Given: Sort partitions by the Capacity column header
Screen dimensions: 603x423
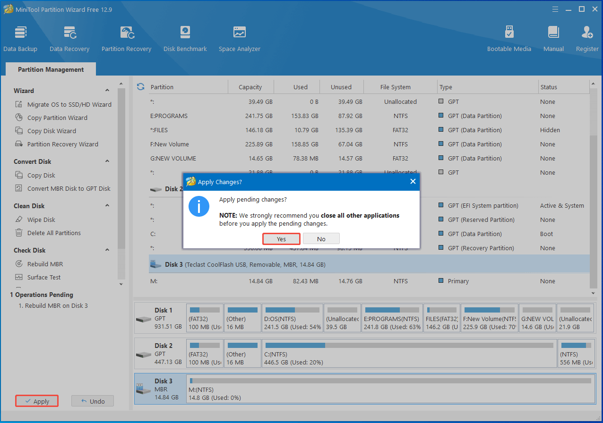Looking at the screenshot, I should pos(250,87).
